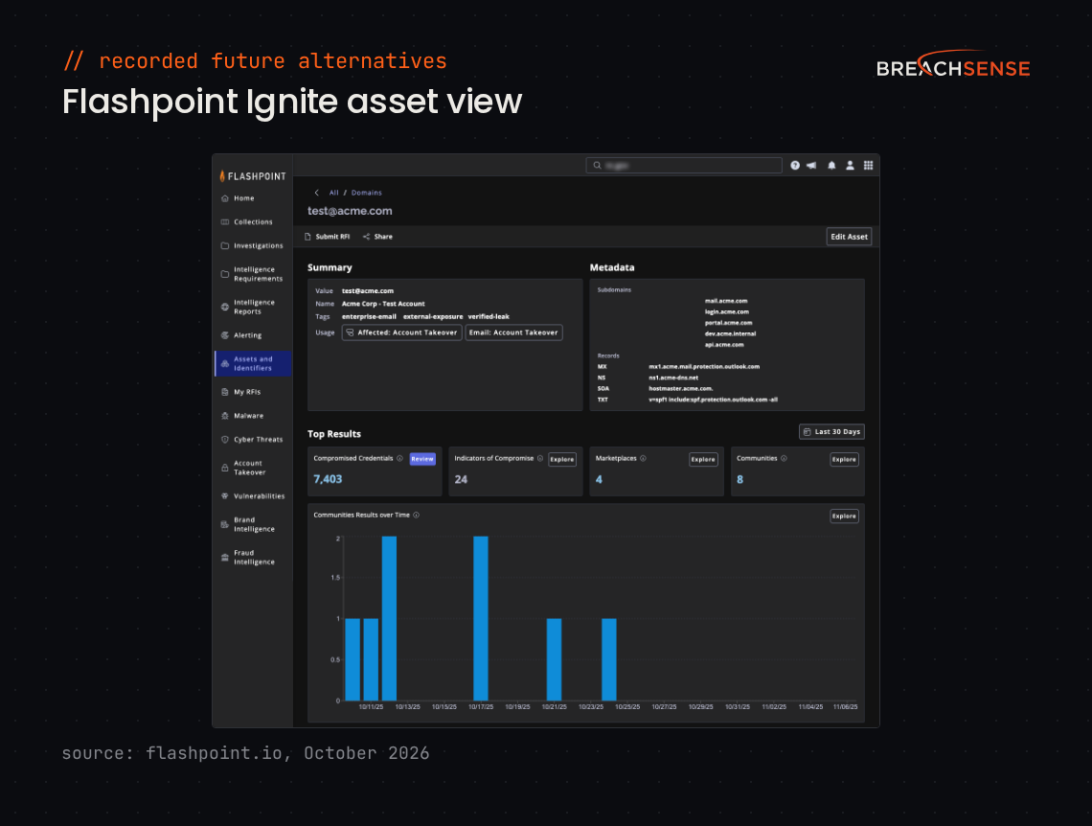Screen dimensions: 1092x826
Task: Open Vulnerabilities in the sidebar
Action: coord(259,495)
